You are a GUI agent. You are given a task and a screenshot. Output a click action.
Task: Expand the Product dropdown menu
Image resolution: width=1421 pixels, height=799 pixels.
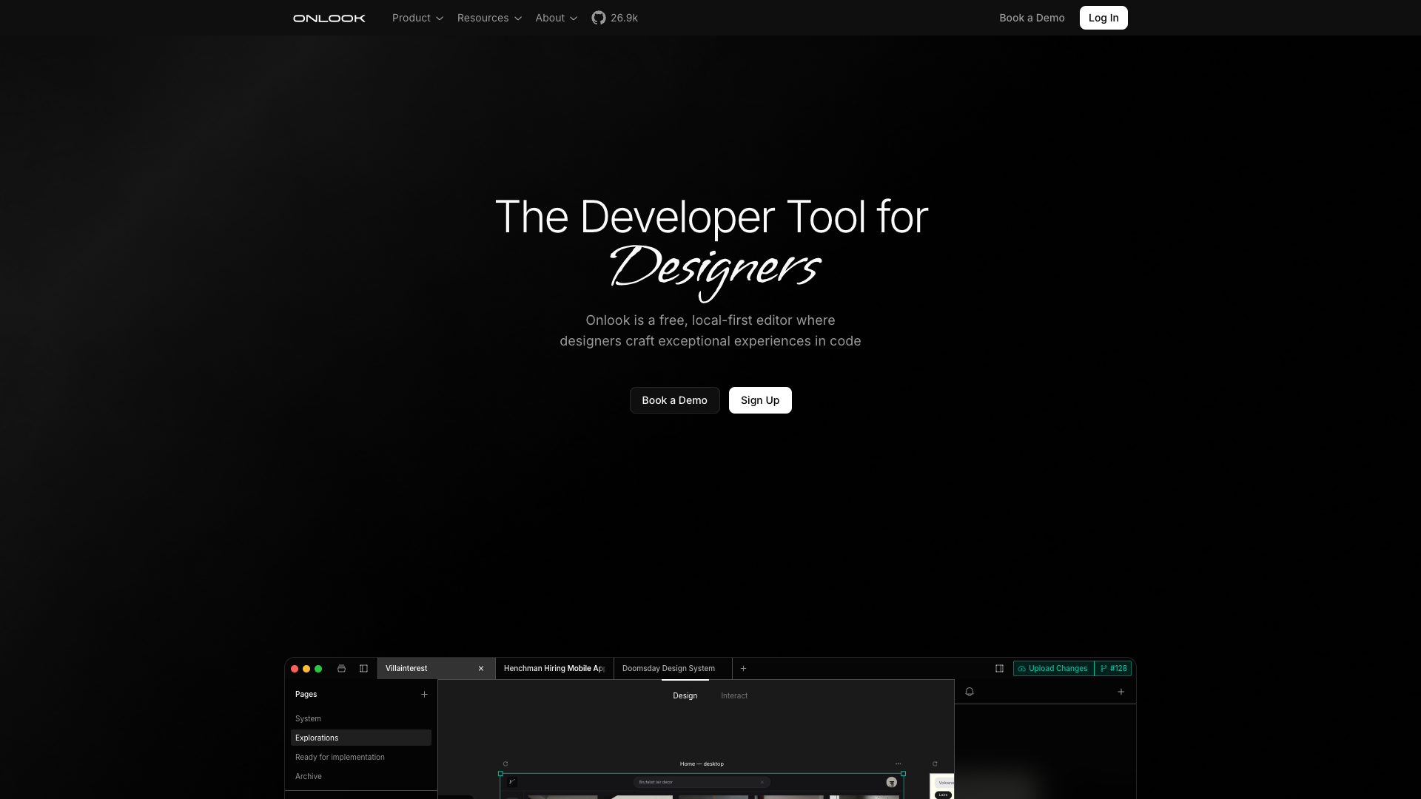pos(417,18)
